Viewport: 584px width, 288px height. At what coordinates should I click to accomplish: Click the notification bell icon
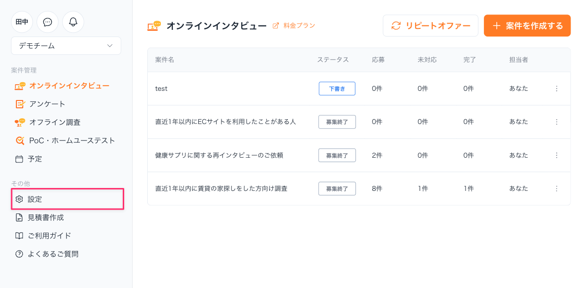[73, 22]
